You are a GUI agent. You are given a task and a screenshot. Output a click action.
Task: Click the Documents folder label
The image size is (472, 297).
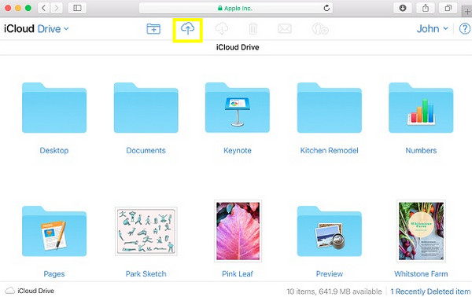[x=146, y=150]
